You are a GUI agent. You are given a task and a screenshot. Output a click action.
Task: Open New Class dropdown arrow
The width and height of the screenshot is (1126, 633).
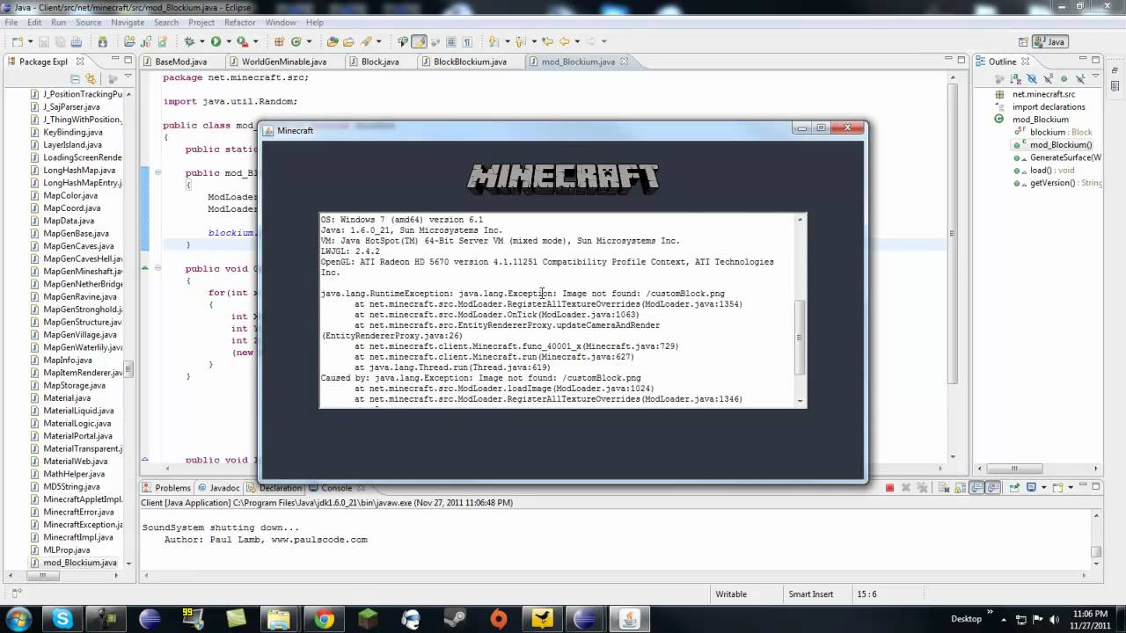coord(309,41)
